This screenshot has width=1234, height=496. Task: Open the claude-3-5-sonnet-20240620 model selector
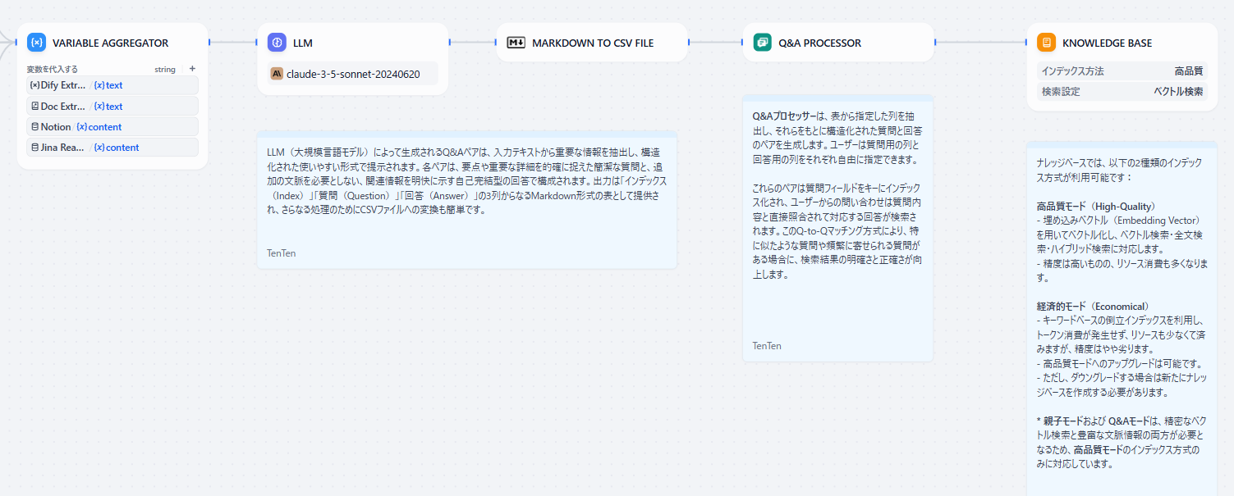point(353,74)
